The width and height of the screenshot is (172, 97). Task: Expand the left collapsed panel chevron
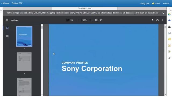pos(1,10)
